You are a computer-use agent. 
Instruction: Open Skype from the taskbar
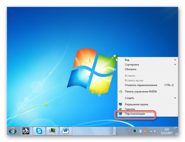click(x=39, y=131)
